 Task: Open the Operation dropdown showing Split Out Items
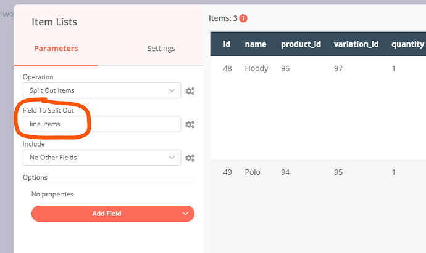(102, 90)
